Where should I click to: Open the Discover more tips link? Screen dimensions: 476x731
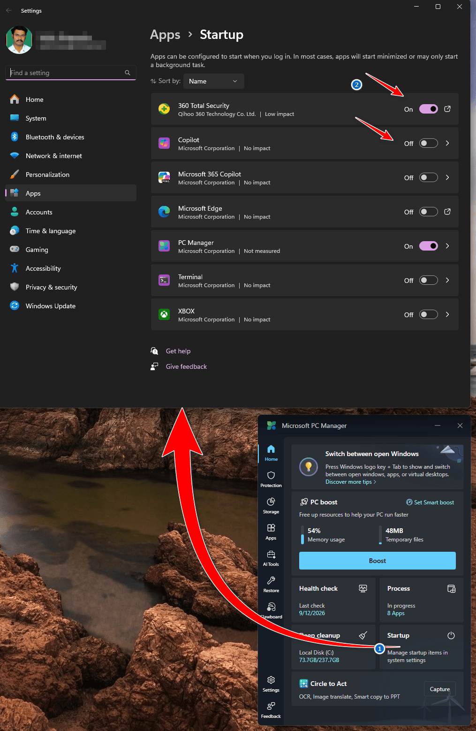point(350,482)
